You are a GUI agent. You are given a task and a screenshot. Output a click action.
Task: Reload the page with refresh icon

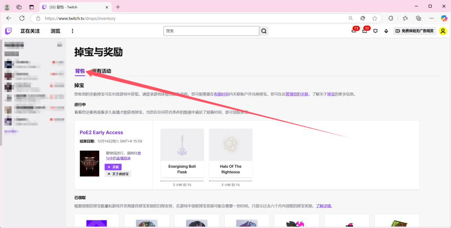coord(22,18)
